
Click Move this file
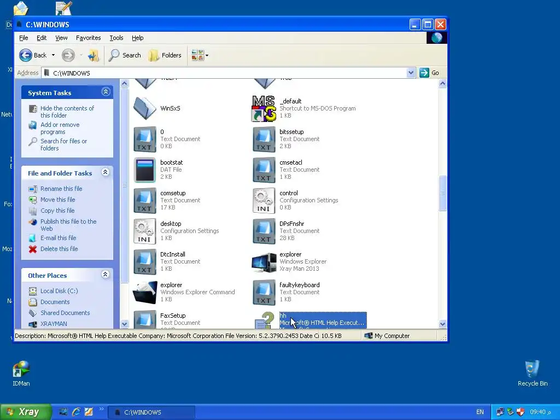point(57,200)
